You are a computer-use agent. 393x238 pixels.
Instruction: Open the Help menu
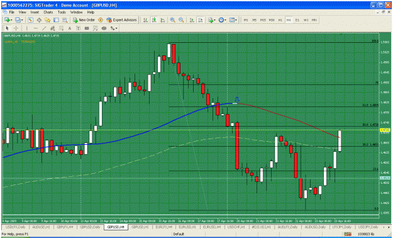point(91,12)
